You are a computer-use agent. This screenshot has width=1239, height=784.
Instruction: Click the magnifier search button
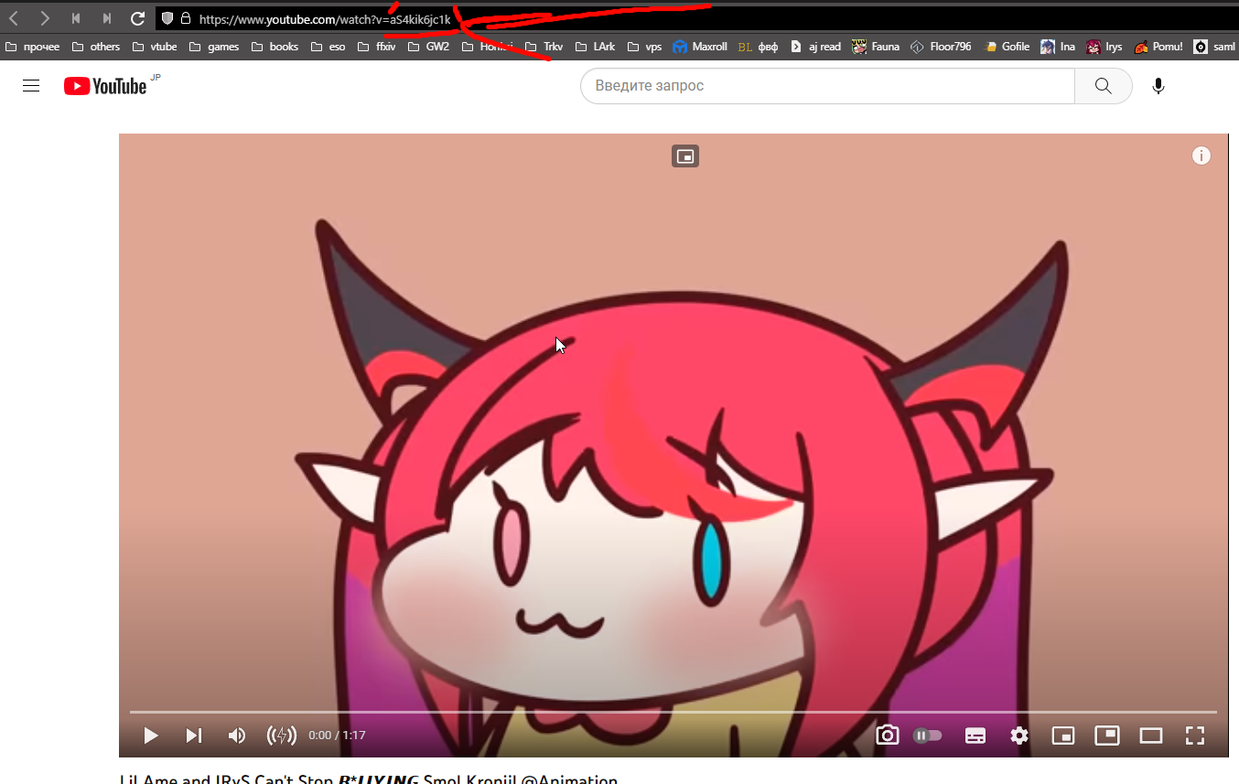click(1104, 86)
